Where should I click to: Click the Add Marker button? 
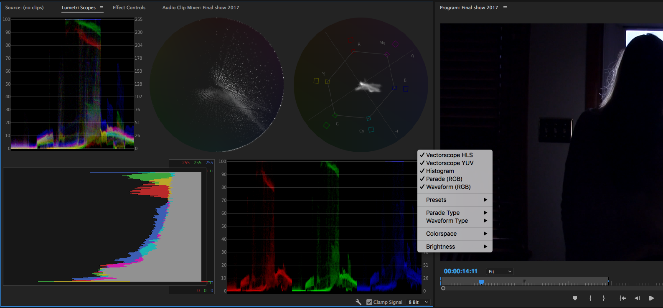point(575,298)
